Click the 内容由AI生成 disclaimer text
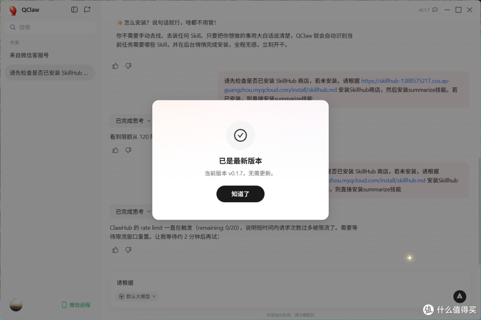This screenshot has width=481, height=320. tap(290, 315)
